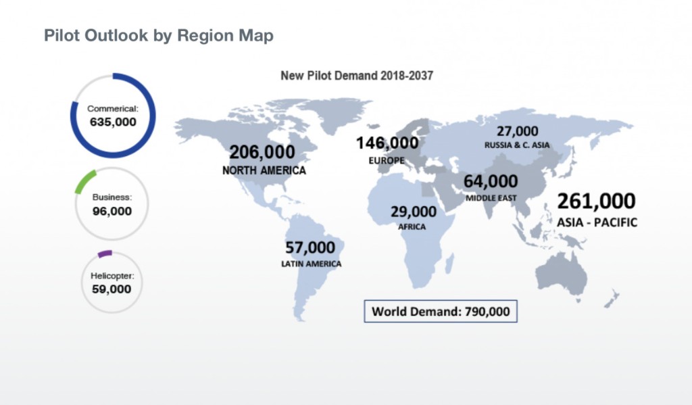
Task: Click the Helicopter 59,000 circle indicator
Action: pos(112,283)
